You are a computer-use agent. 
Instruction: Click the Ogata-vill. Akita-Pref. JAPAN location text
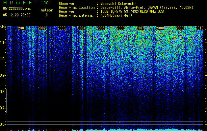147,8
